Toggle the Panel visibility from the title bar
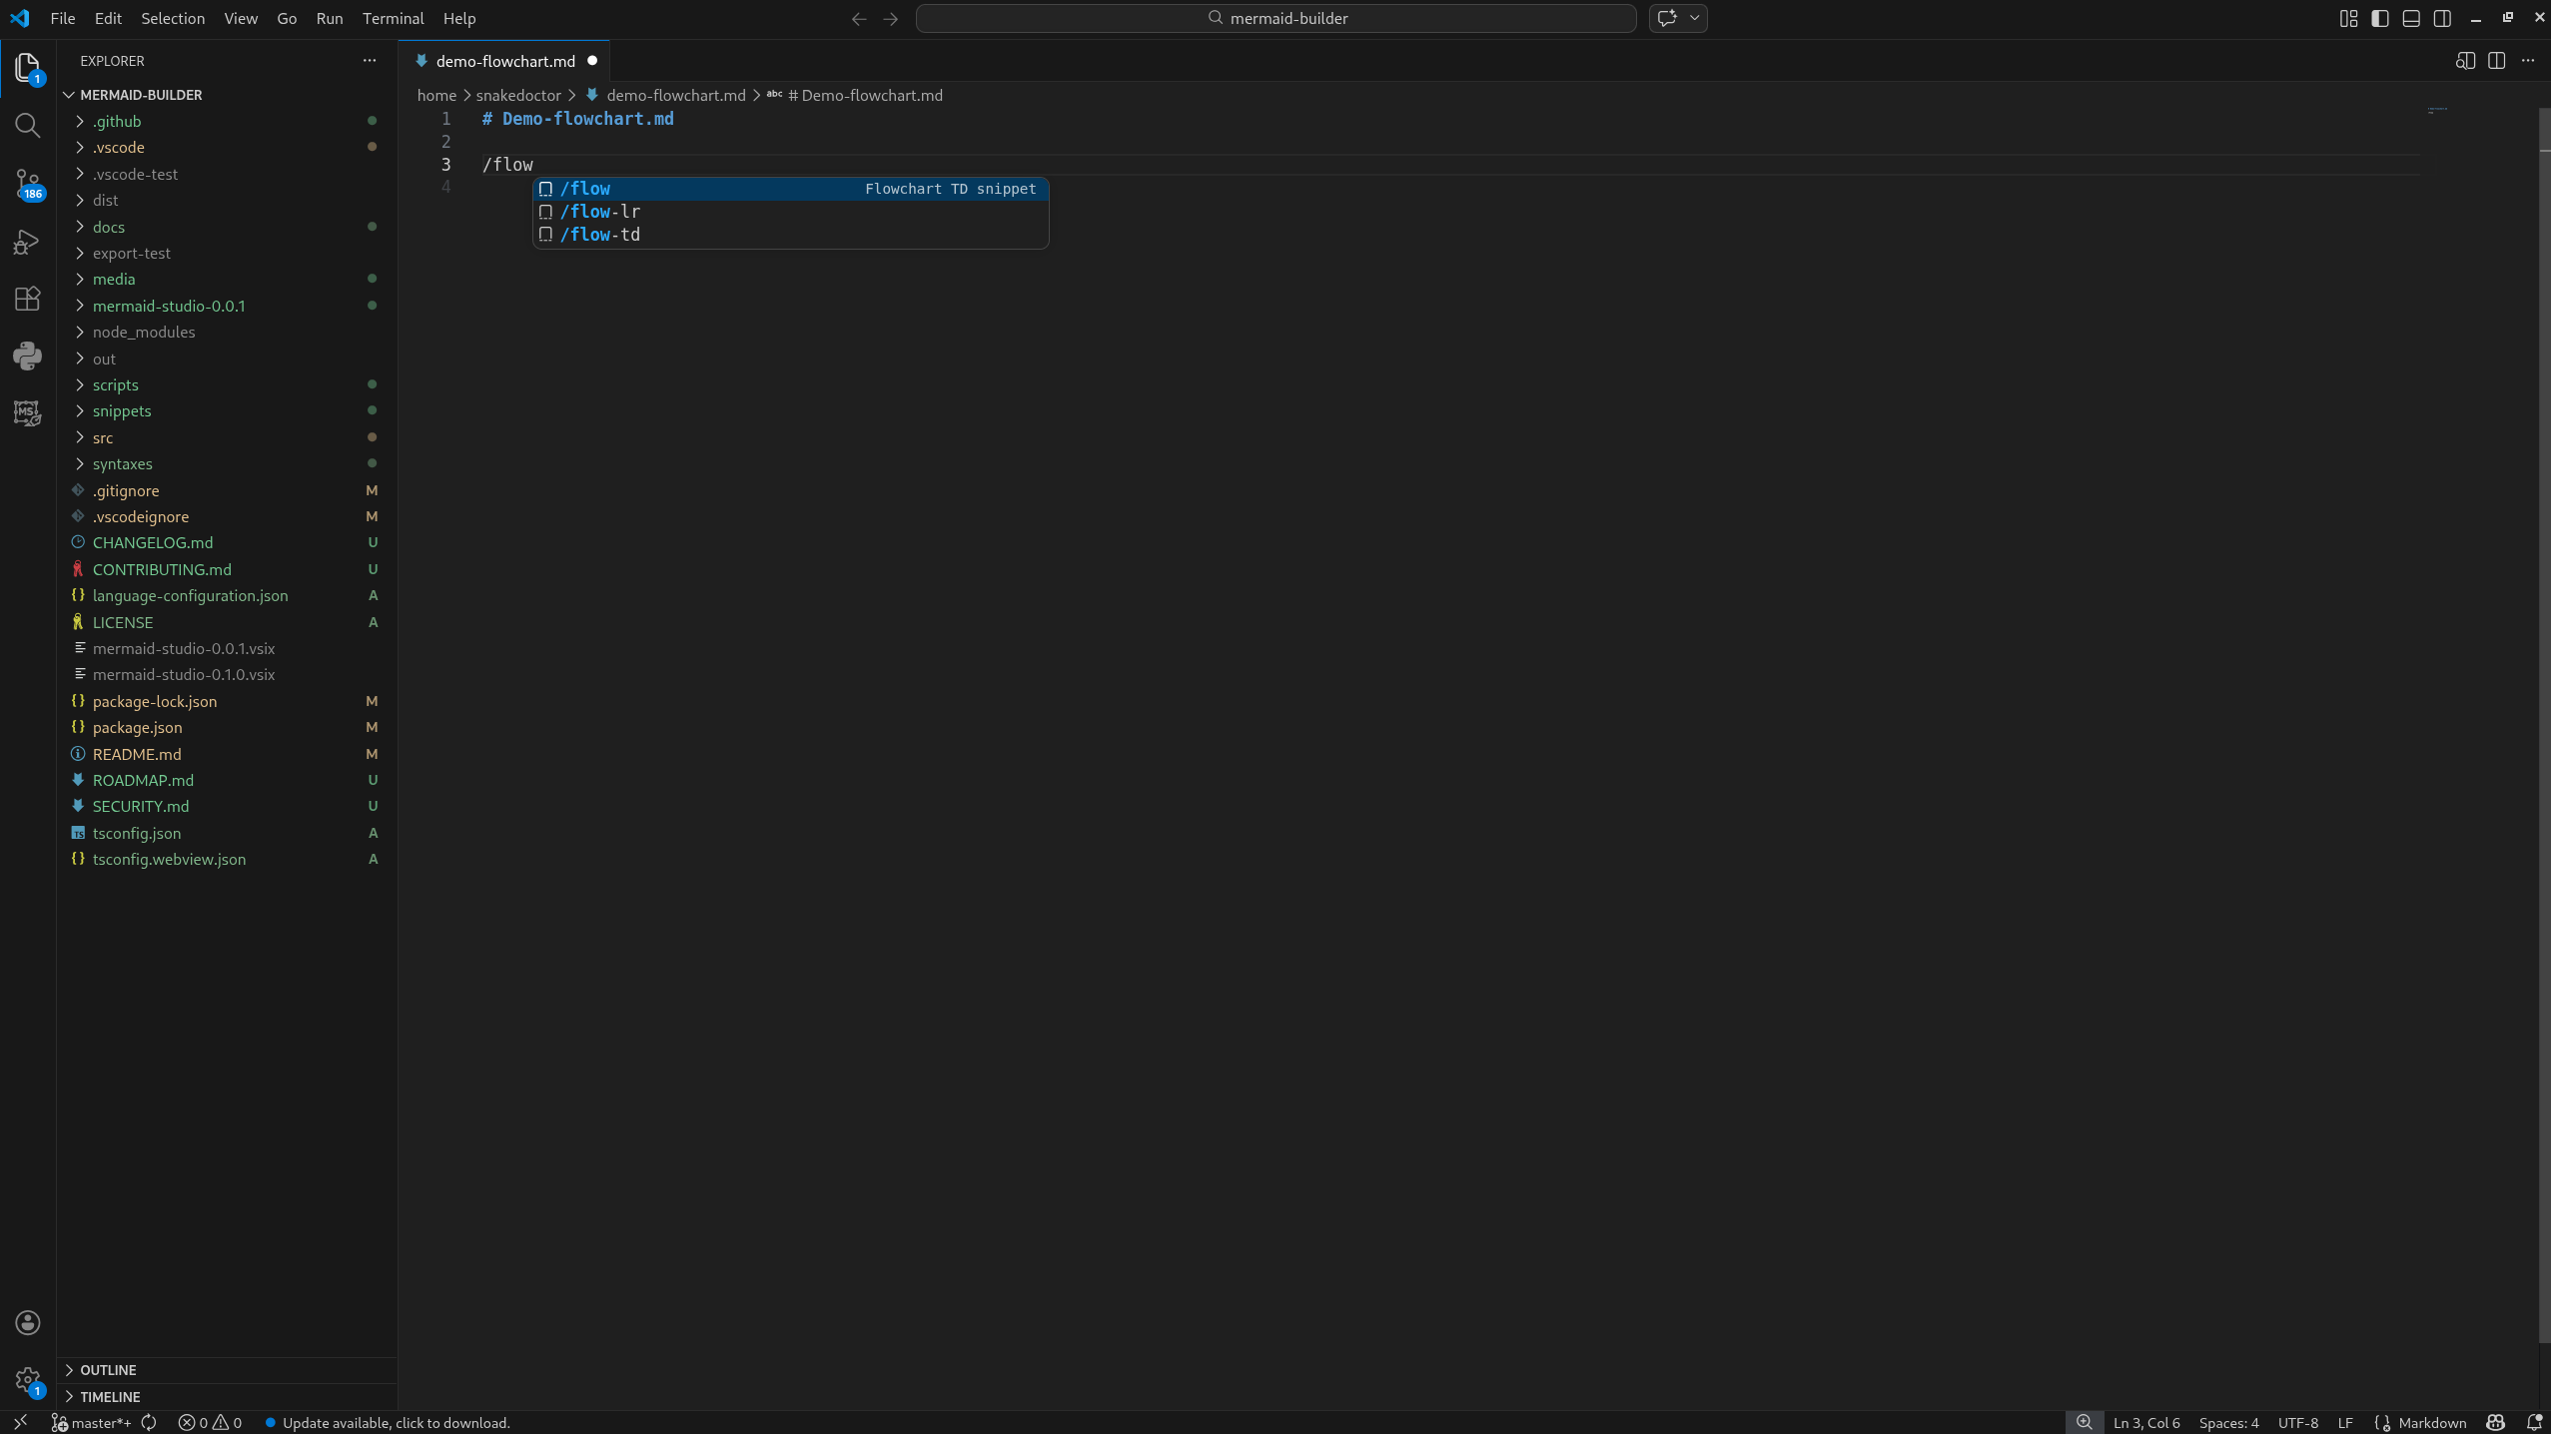 (2411, 18)
